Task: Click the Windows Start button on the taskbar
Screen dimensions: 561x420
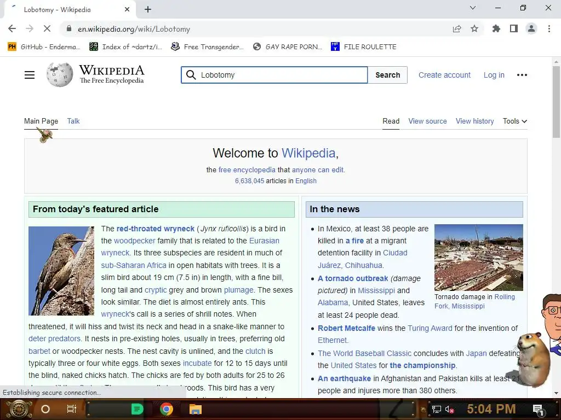Action: pos(18,409)
